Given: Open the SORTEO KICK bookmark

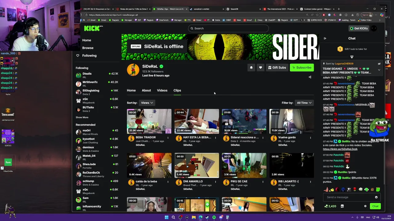Looking at the screenshot, I should [315, 20].
